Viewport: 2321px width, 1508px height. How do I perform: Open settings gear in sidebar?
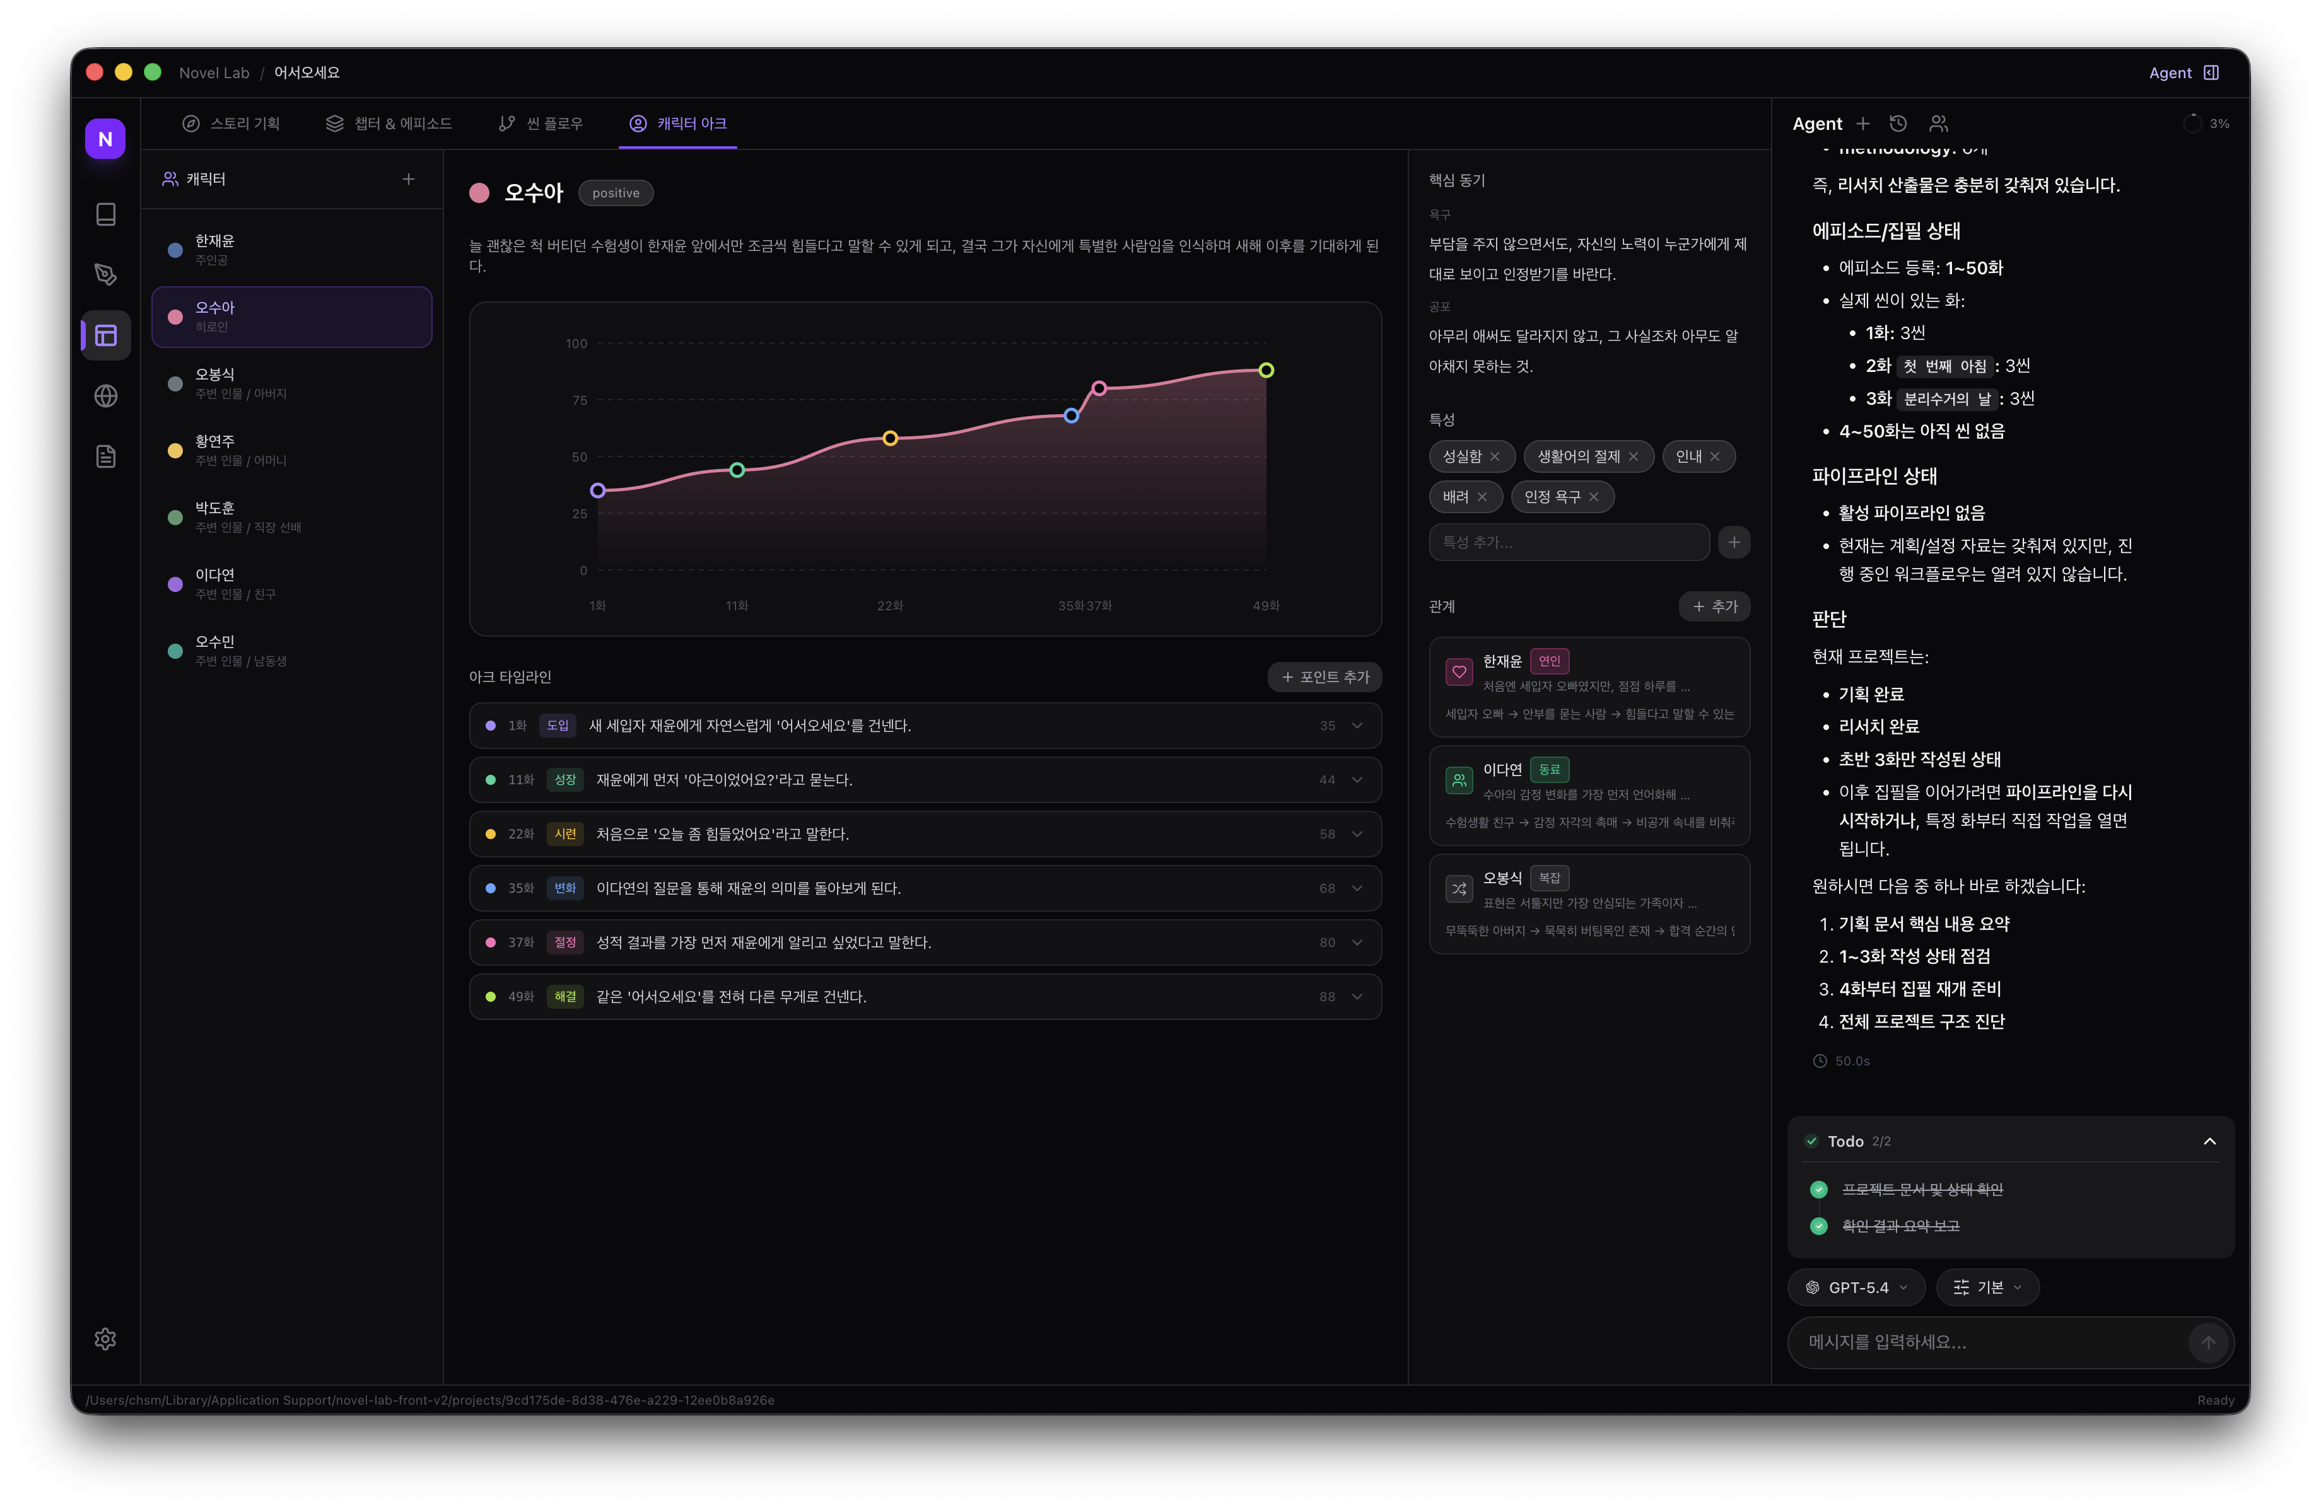click(x=105, y=1340)
